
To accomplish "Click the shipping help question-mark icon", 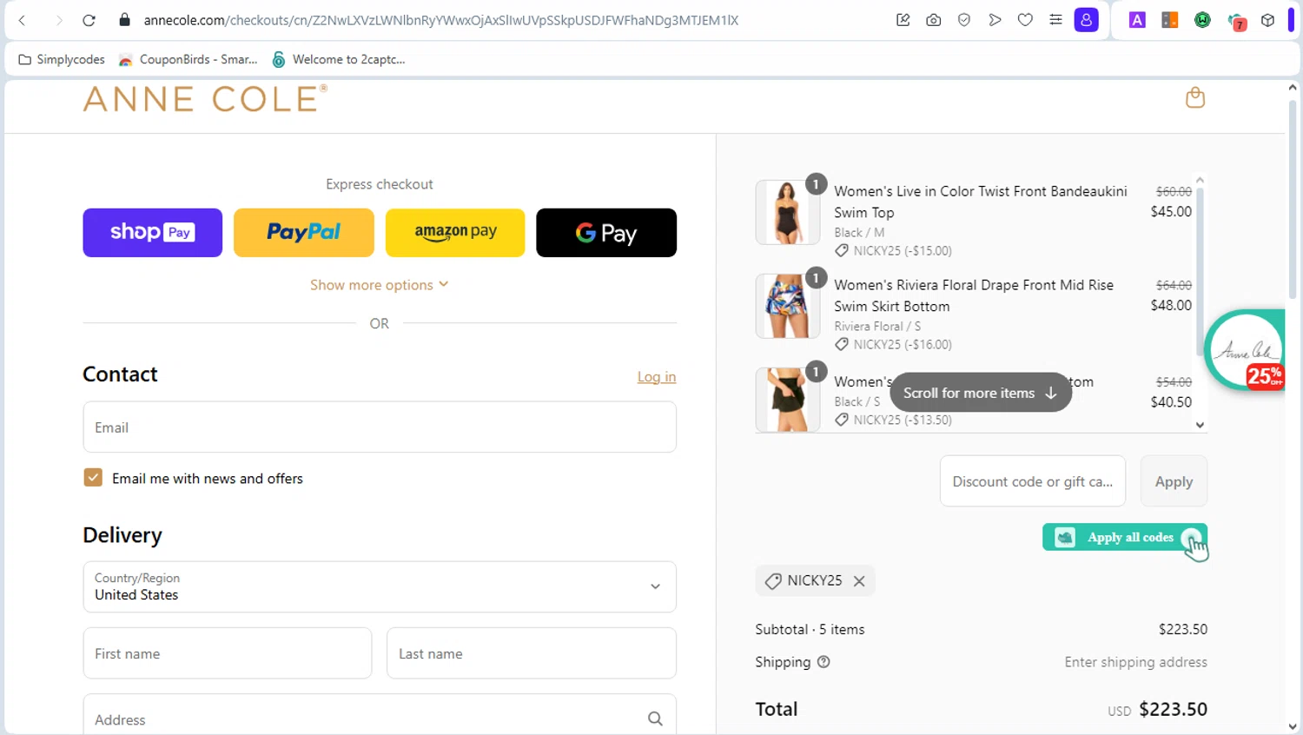I will (823, 662).
